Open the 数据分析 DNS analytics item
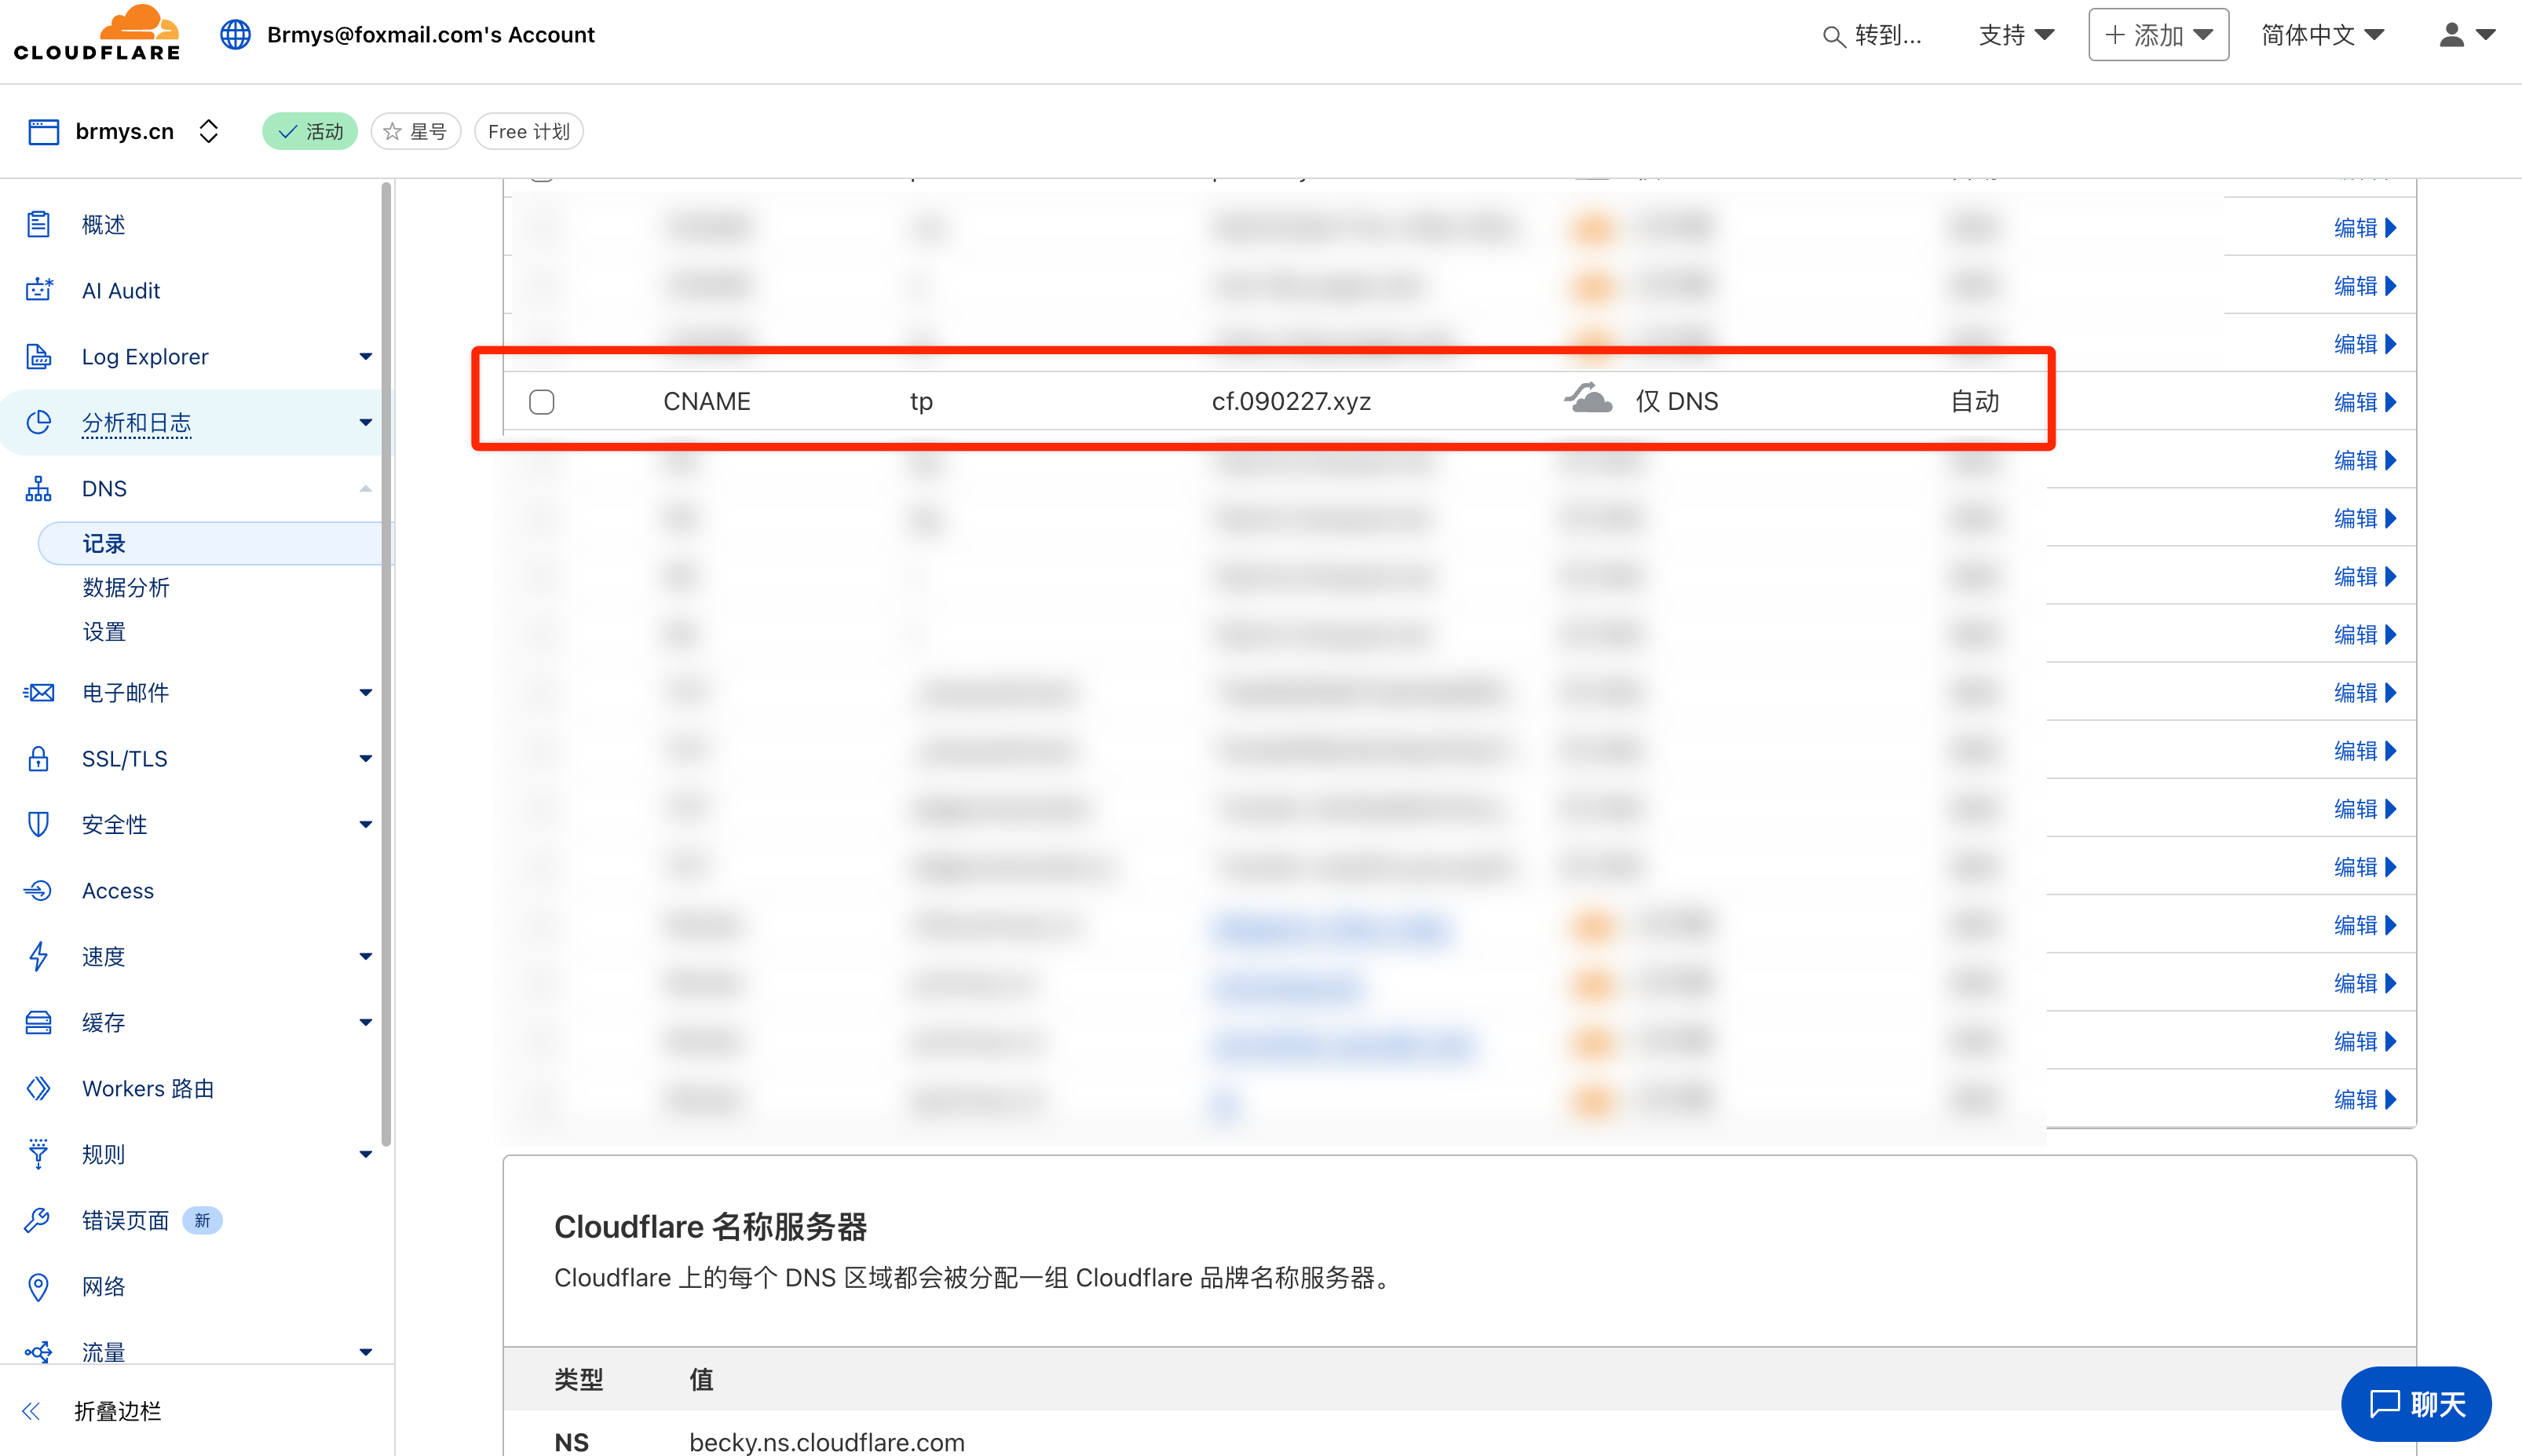This screenshot has height=1456, width=2522. 126,587
